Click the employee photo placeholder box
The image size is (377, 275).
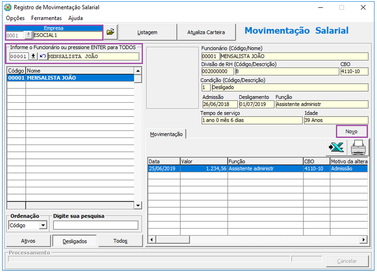(x=172, y=78)
